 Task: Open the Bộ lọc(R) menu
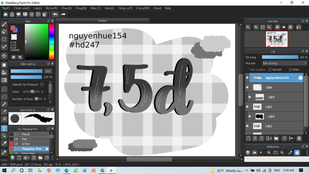[52, 8]
